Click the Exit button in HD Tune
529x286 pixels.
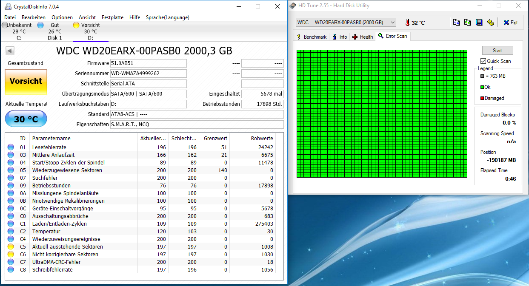(x=510, y=23)
